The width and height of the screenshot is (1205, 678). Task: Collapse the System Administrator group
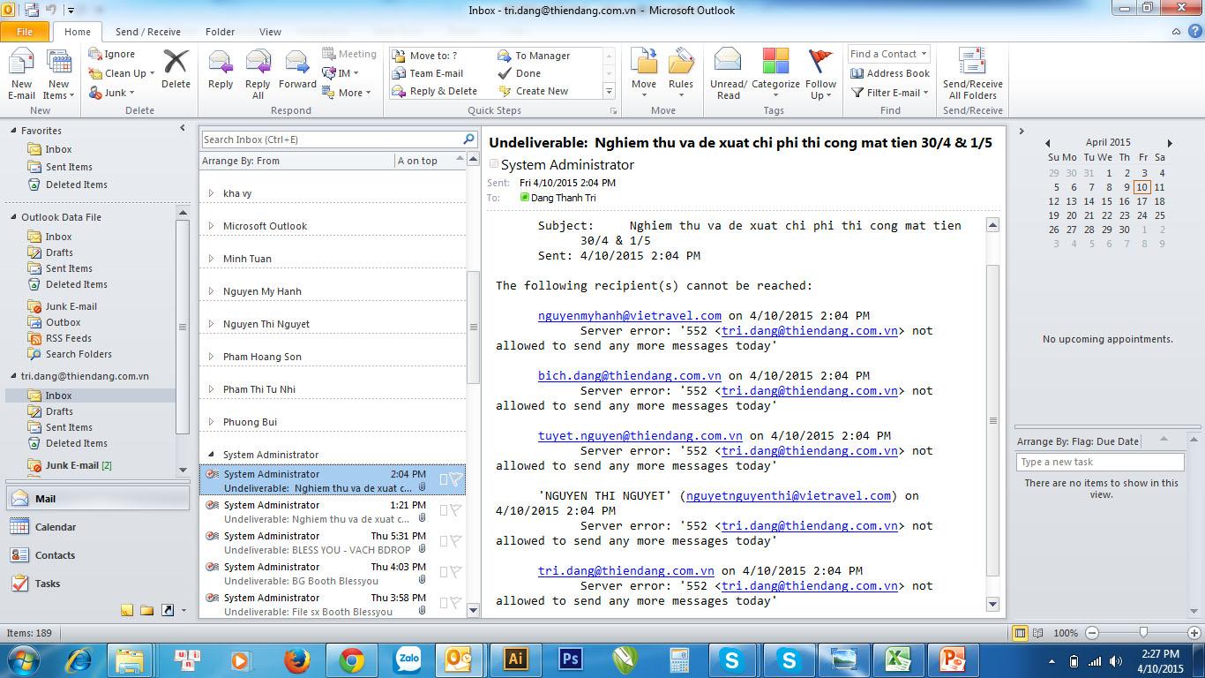pos(211,455)
